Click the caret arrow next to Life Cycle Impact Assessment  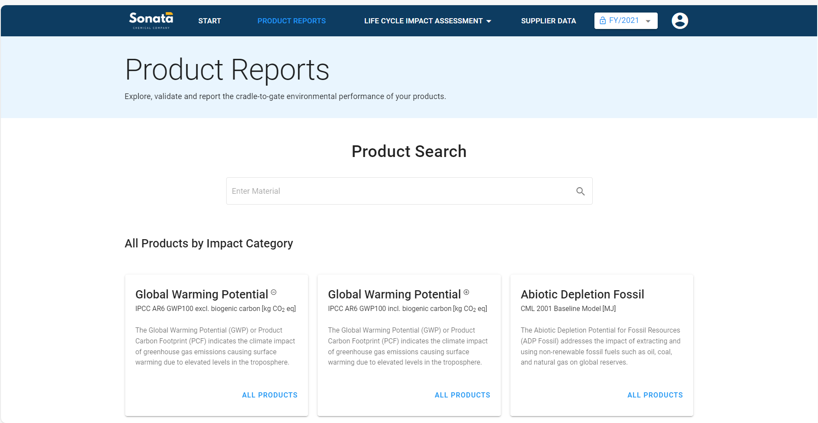pyautogui.click(x=489, y=21)
